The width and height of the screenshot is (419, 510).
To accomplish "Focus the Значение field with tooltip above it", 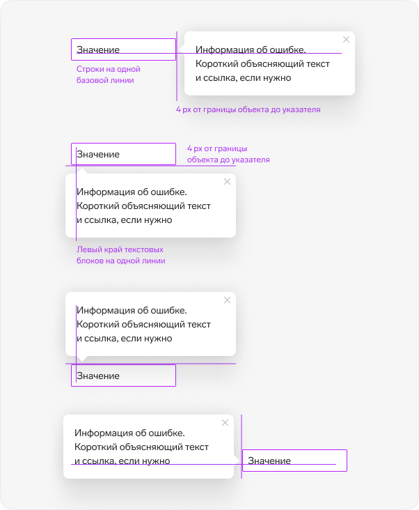I will point(123,376).
